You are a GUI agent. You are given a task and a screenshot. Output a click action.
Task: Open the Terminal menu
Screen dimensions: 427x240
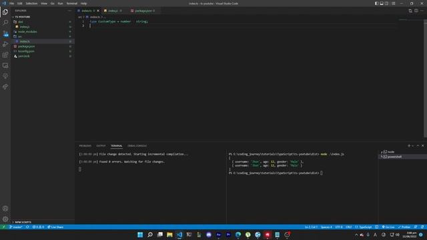(x=72, y=3)
